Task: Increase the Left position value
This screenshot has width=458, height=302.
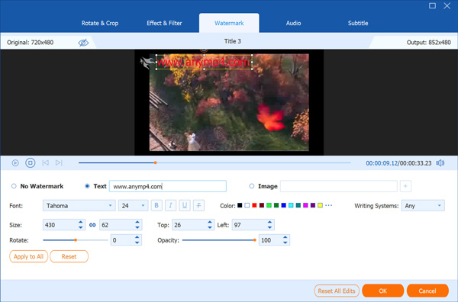Action: (269, 223)
